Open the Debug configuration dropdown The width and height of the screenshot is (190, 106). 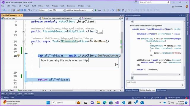(x=43, y=10)
